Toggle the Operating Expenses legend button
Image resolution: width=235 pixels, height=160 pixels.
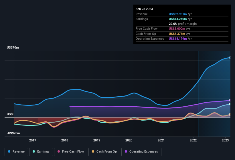pyautogui.click(x=141, y=152)
